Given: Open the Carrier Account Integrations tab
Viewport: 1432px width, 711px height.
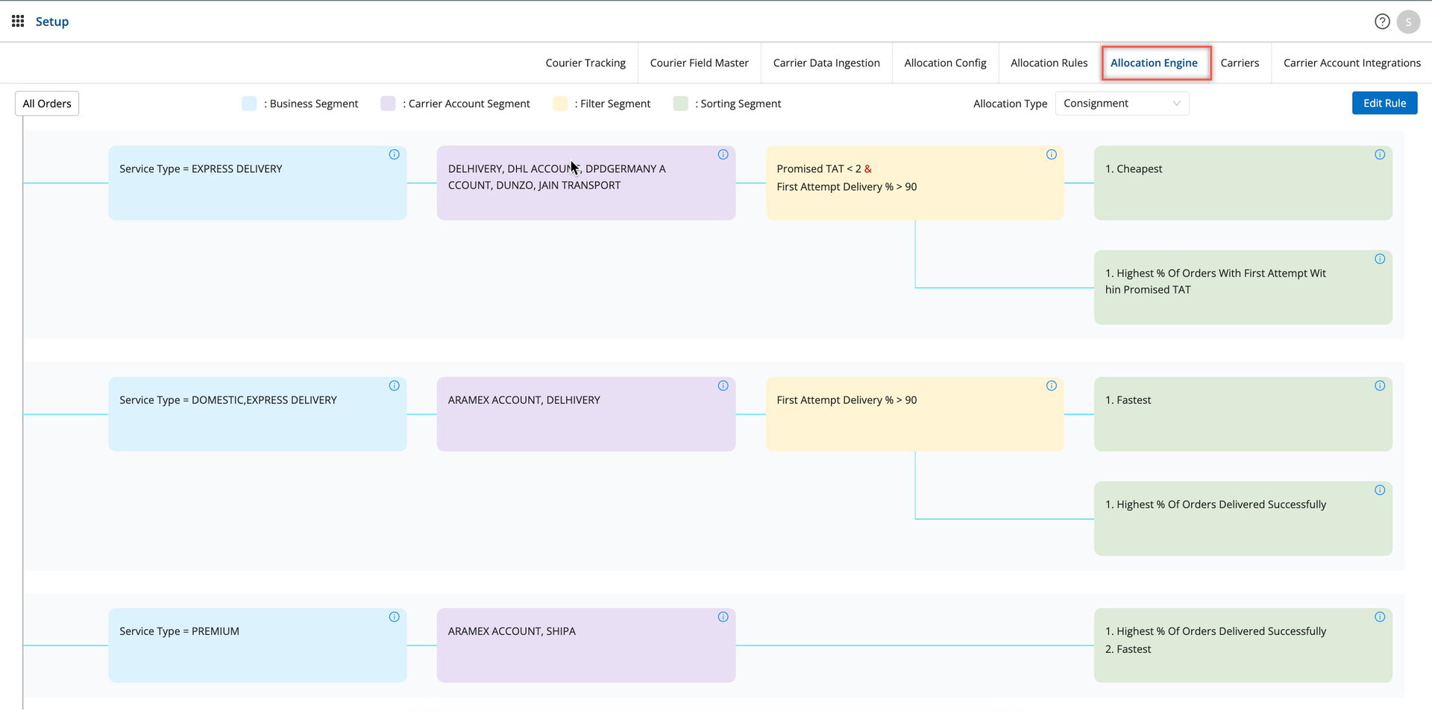Looking at the screenshot, I should [1351, 63].
